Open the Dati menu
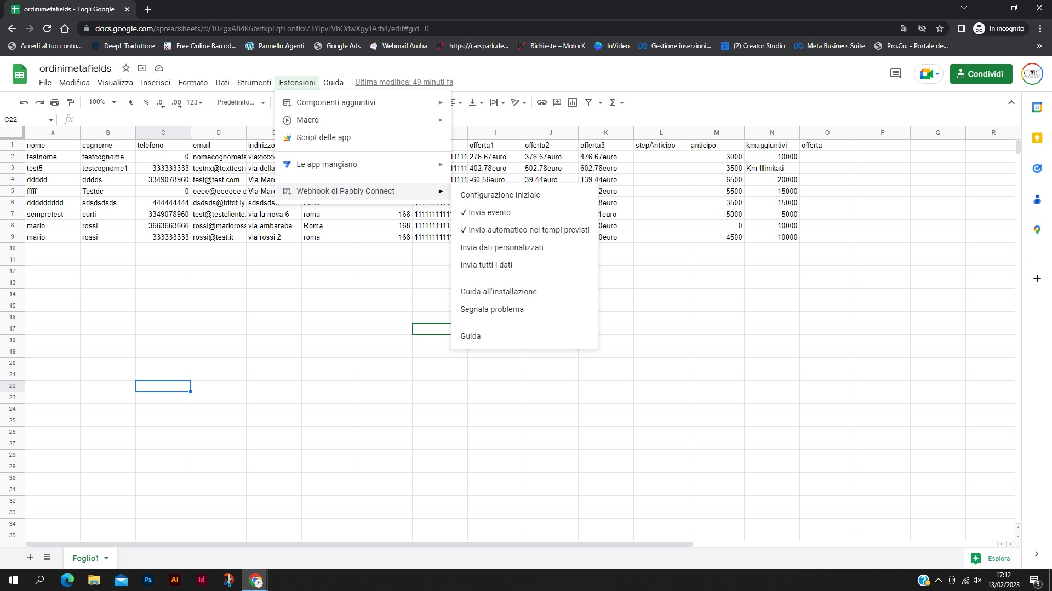Image resolution: width=1052 pixels, height=591 pixels. (x=222, y=83)
